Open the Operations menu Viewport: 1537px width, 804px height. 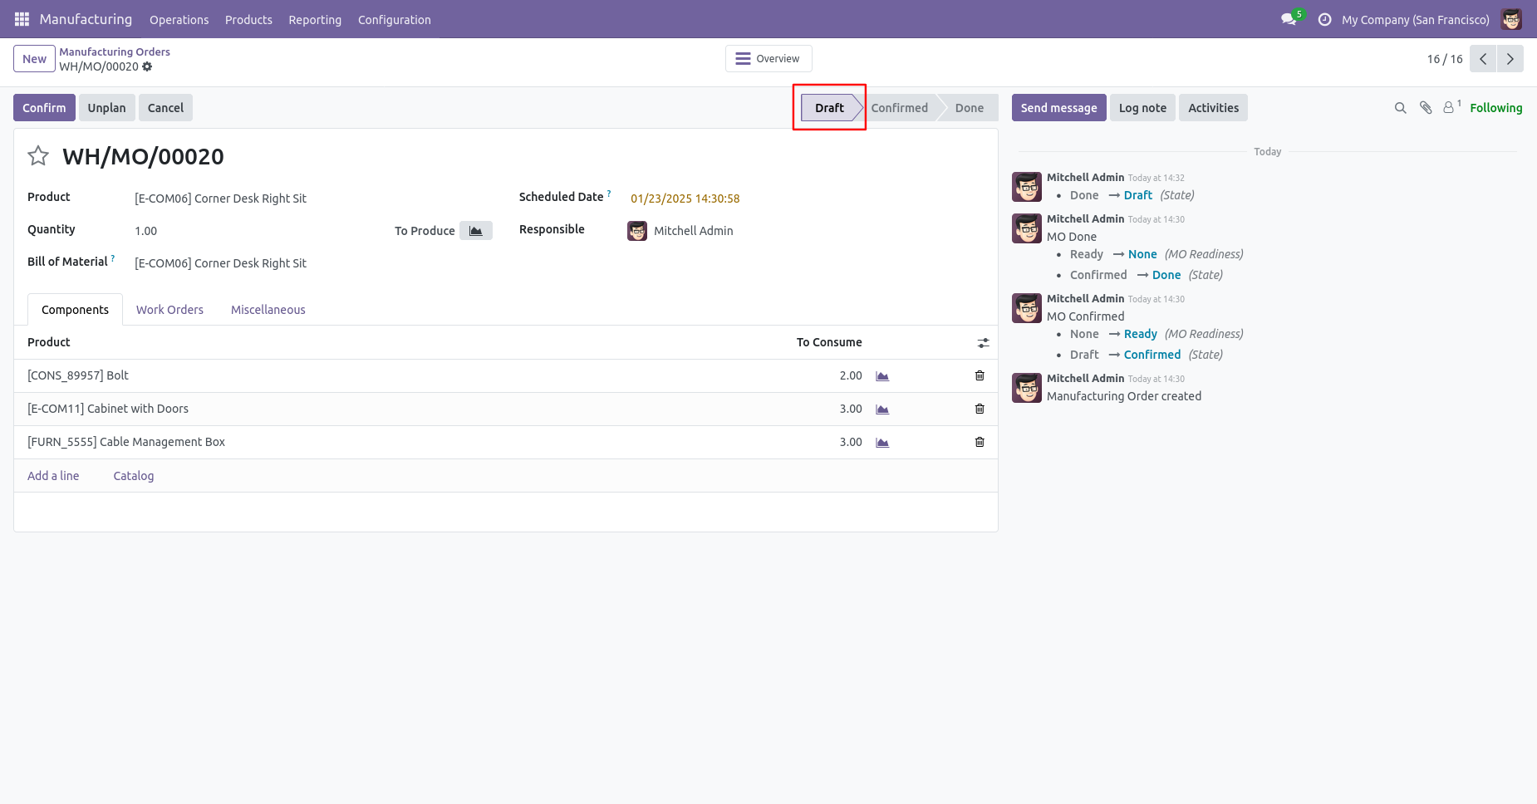179,20
